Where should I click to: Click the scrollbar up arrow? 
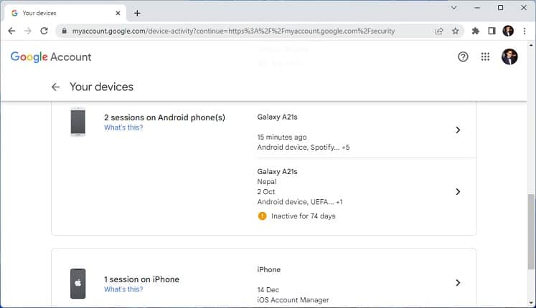pos(531,44)
